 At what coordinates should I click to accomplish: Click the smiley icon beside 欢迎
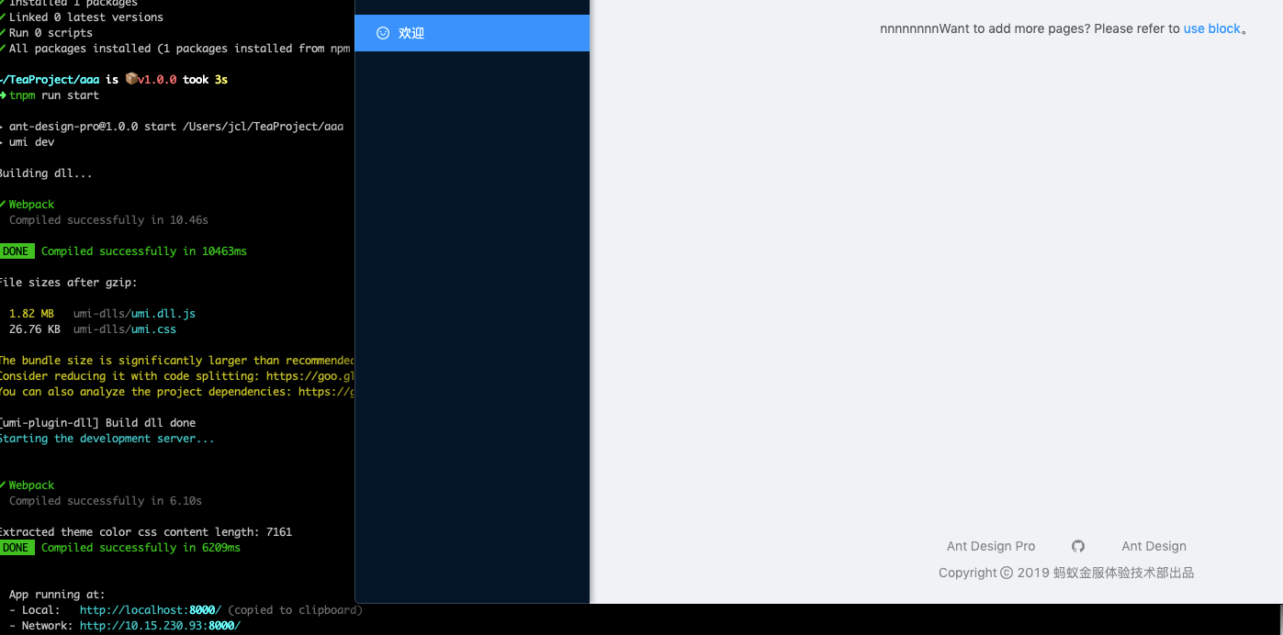tap(383, 33)
